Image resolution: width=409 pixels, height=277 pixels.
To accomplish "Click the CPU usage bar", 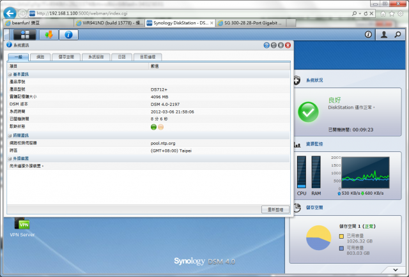I will click(x=302, y=172).
